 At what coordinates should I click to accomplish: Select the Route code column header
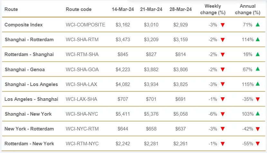pos(78,9)
